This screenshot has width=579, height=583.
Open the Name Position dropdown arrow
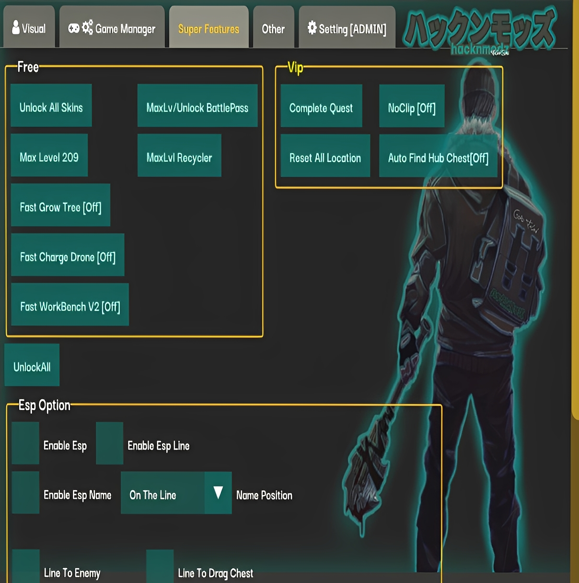(x=218, y=493)
